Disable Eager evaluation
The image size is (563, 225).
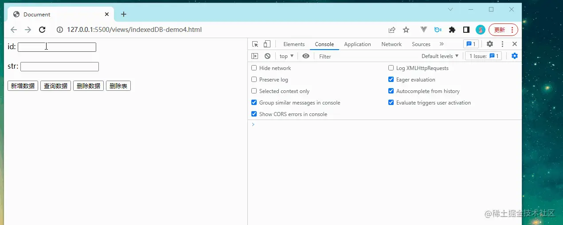pyautogui.click(x=391, y=80)
